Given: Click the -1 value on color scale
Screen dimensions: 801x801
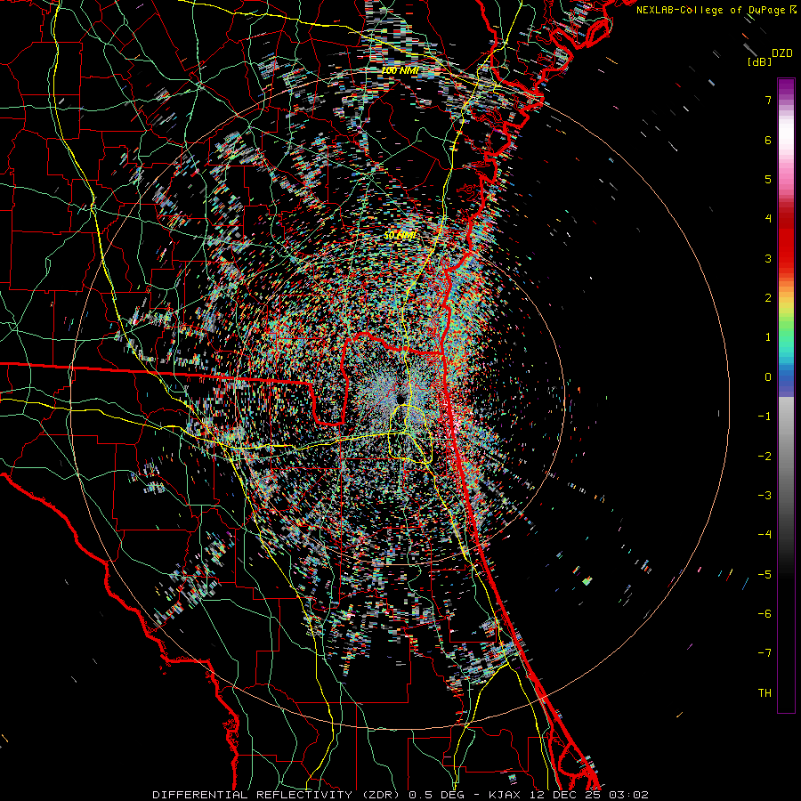Looking at the screenshot, I should coord(765,417).
